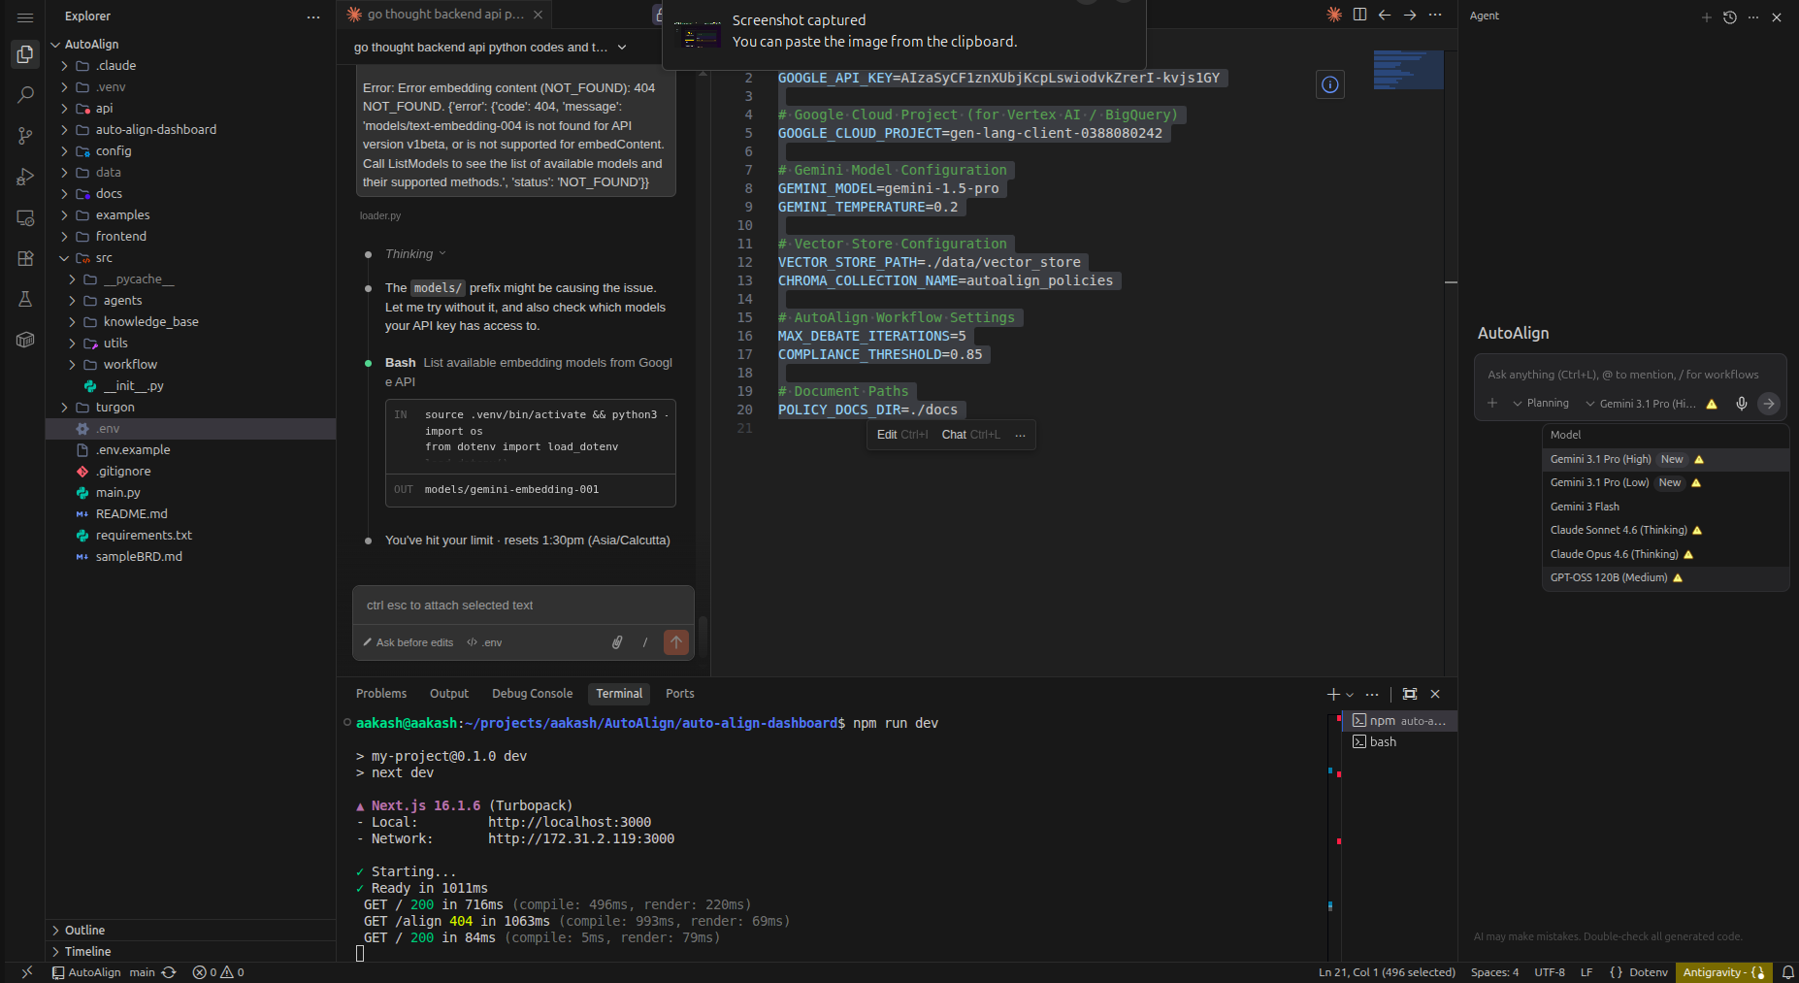The height and width of the screenshot is (983, 1799).
Task: Open Source Control view in activity bar
Action: pos(25,136)
